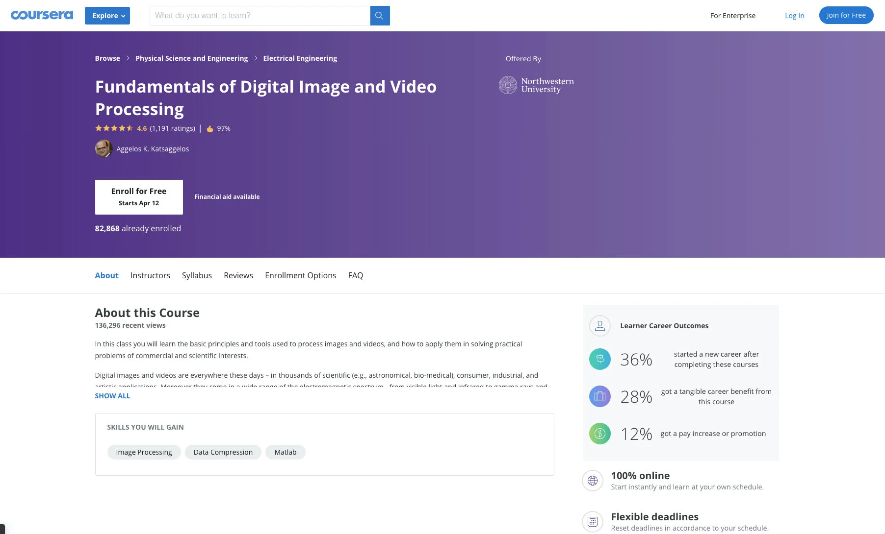Click 'got a pay increase or promotion' text
The width and height of the screenshot is (885, 534).
click(713, 434)
